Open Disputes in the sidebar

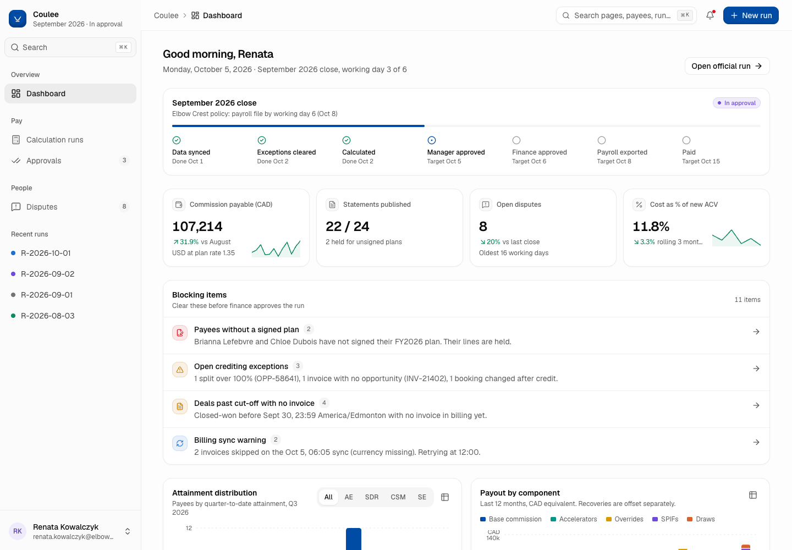coord(70,207)
